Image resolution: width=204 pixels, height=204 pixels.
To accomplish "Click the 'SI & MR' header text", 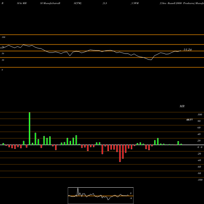I will click(x=22, y=3).
